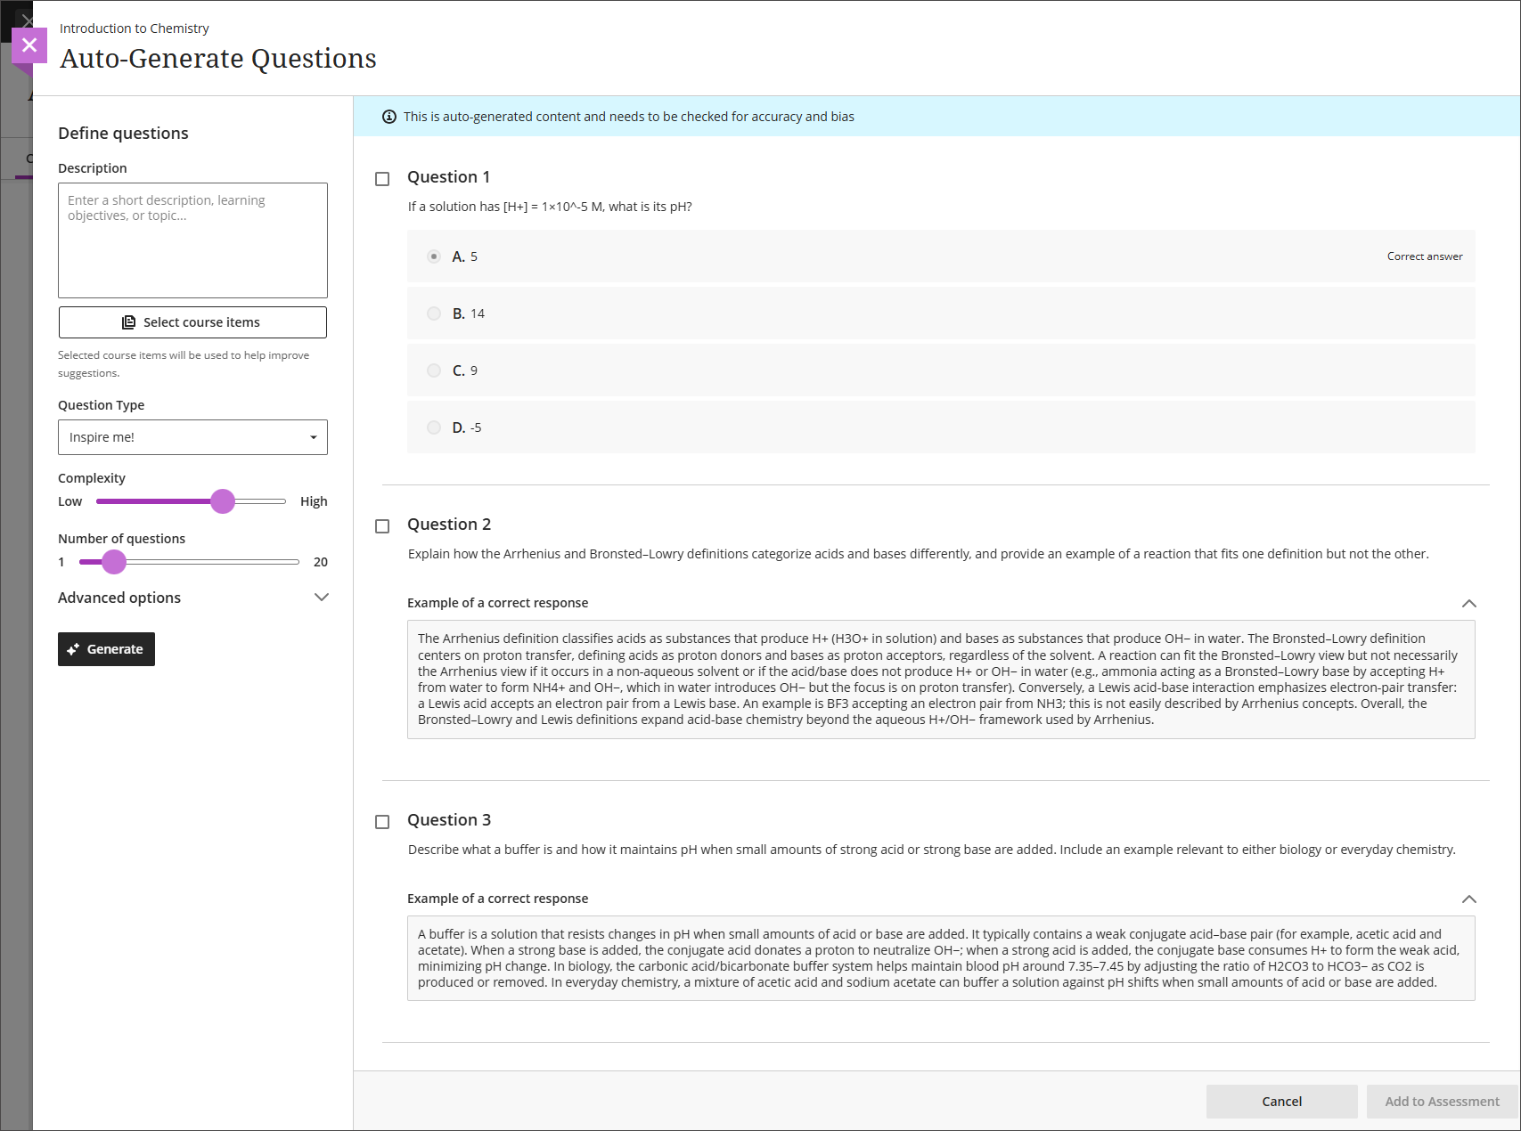Click the 'Define questions' heading
This screenshot has height=1131, width=1521.
123,133
